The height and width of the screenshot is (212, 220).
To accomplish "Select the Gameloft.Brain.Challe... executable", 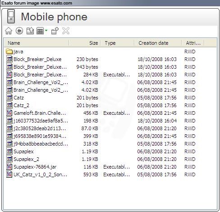I will 40,113.
